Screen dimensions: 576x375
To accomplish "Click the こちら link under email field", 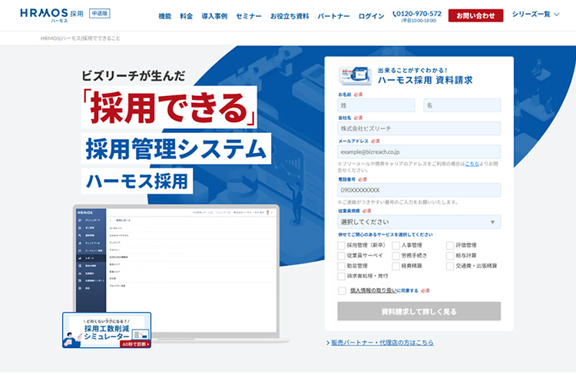I will click(x=472, y=164).
